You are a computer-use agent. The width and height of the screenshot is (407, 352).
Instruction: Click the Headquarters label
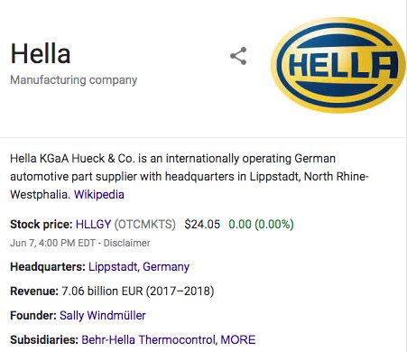(48, 267)
